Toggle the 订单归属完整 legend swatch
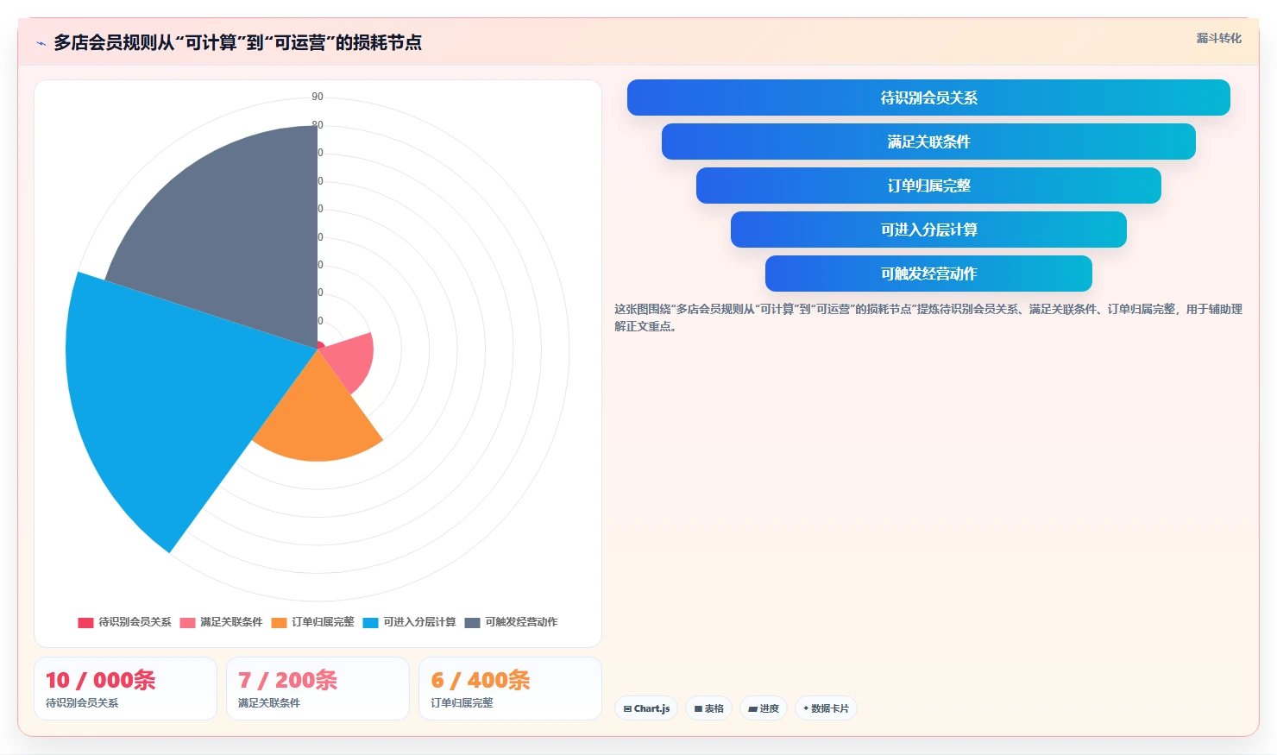 279,622
